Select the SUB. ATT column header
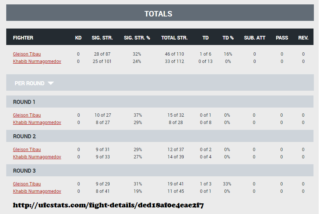The height and width of the screenshot is (214, 319). (x=254, y=37)
